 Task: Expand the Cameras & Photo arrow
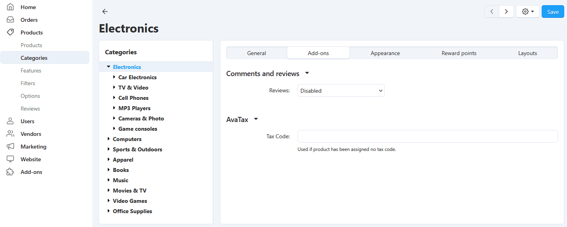coord(114,118)
